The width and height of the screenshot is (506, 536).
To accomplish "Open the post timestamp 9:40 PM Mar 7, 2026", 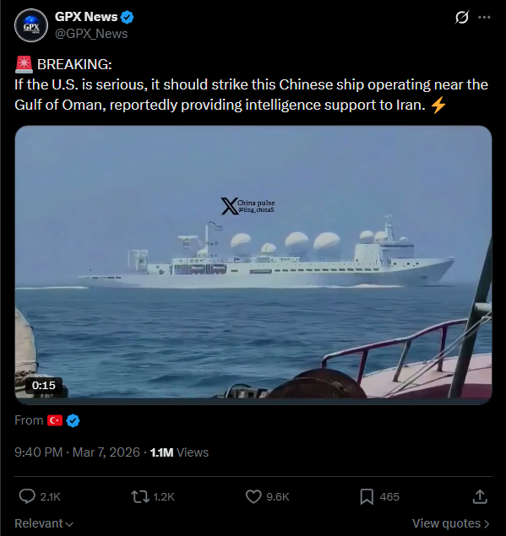I will click(x=77, y=452).
